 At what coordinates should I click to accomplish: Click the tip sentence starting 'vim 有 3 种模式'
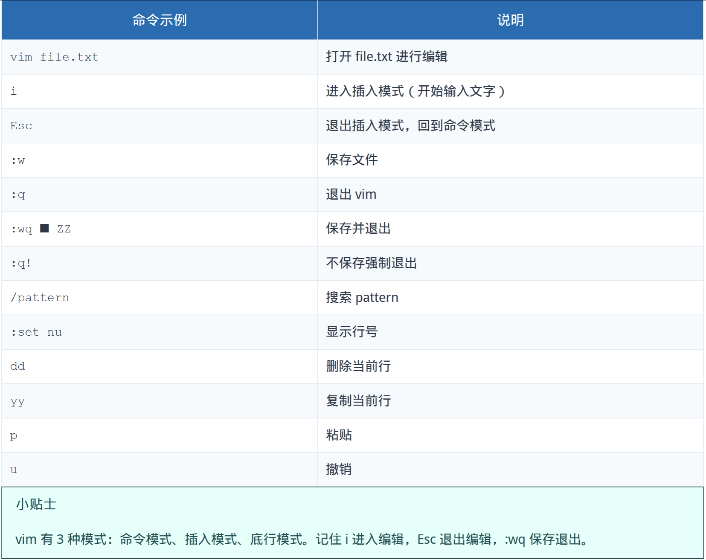[x=302, y=540]
